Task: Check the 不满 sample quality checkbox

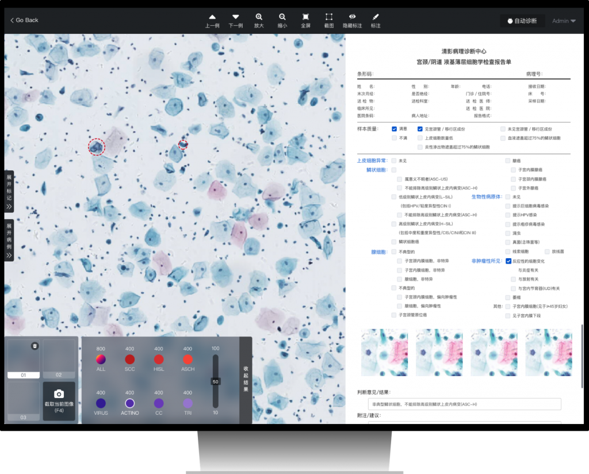Action: (x=394, y=138)
